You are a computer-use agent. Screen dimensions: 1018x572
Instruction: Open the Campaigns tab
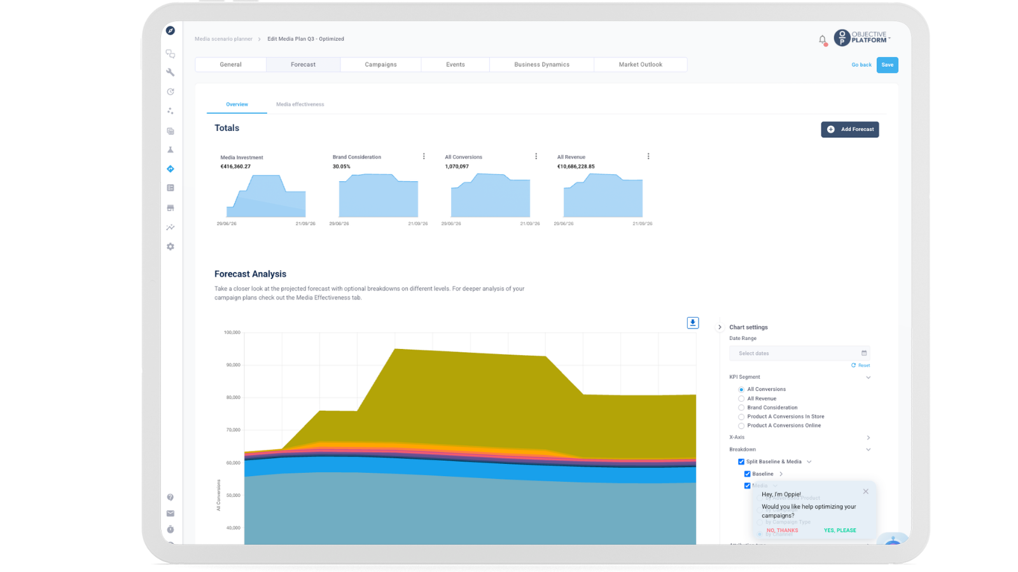click(380, 65)
